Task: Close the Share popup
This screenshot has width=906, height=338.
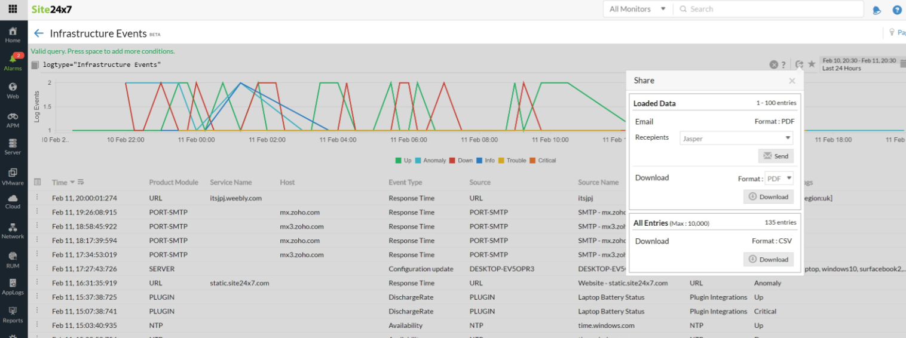Action: pyautogui.click(x=792, y=81)
